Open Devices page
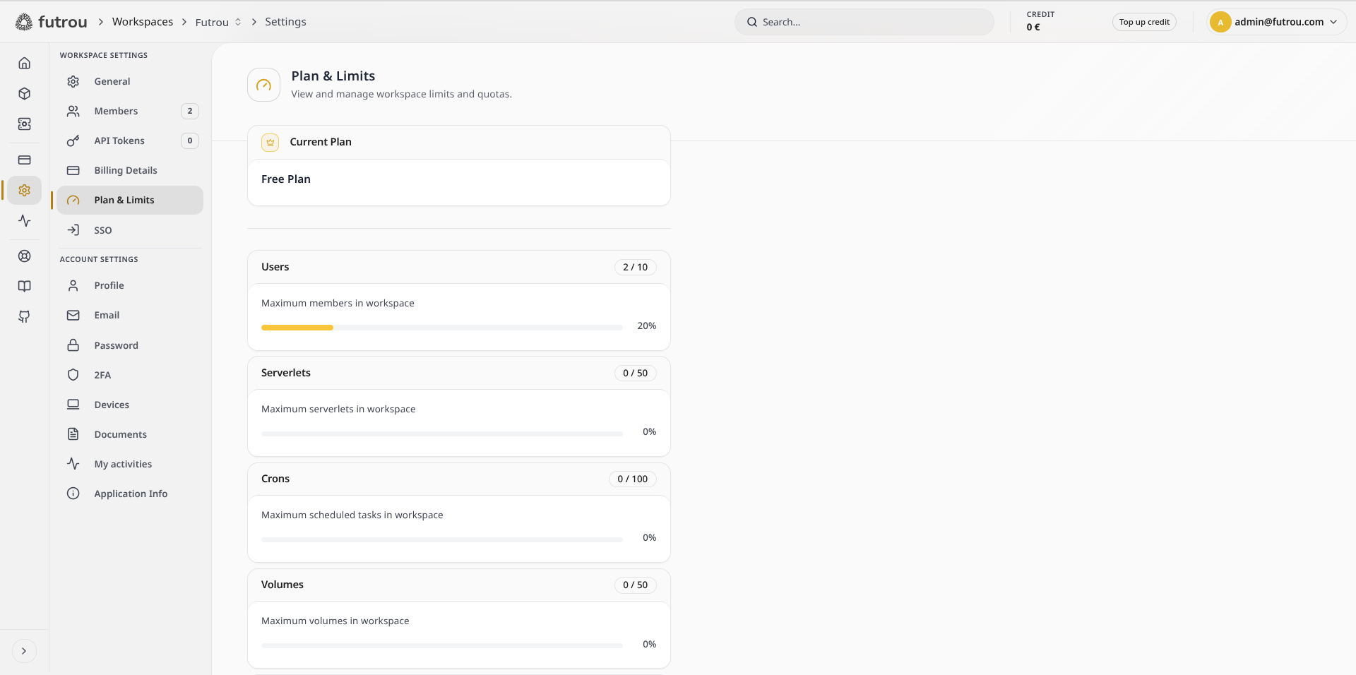This screenshot has width=1356, height=675. pyautogui.click(x=130, y=405)
